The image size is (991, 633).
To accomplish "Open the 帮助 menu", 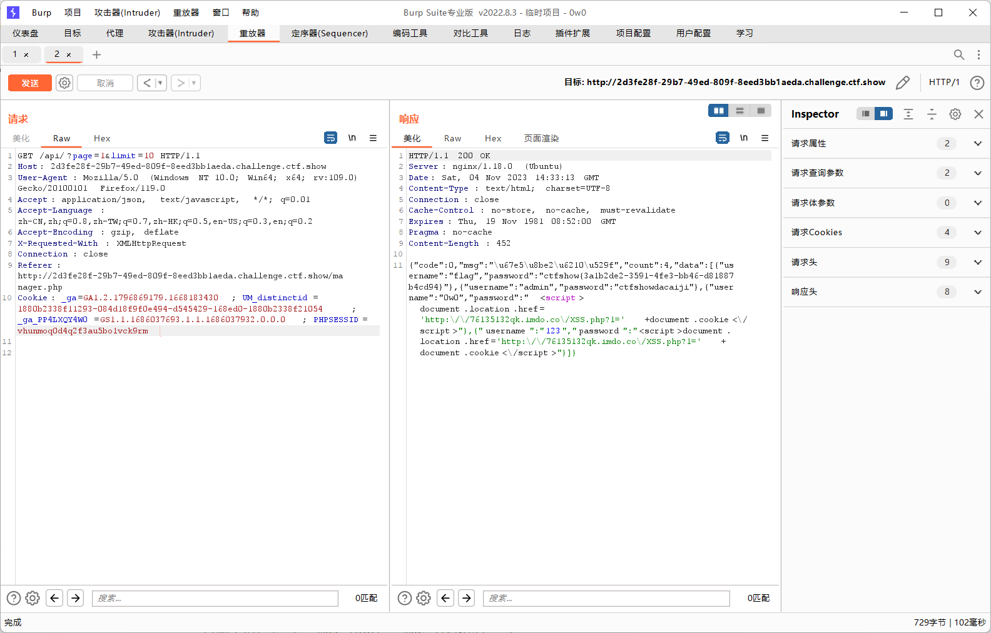I will click(x=250, y=13).
